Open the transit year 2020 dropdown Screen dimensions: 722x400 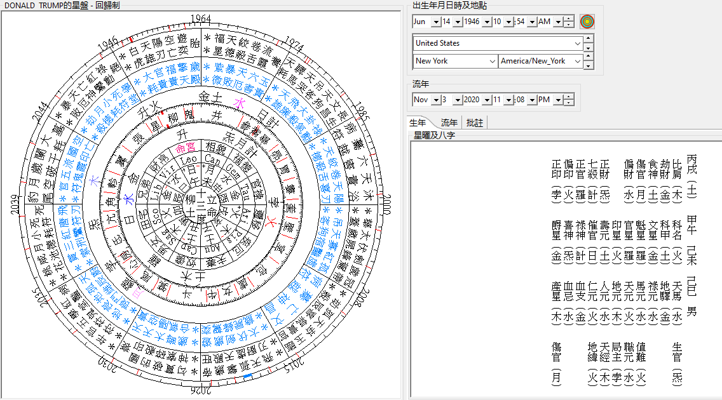point(486,100)
